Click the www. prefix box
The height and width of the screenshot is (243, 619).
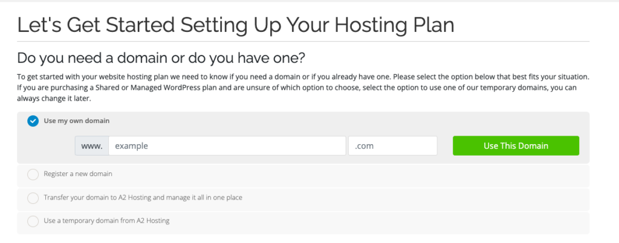tap(92, 146)
